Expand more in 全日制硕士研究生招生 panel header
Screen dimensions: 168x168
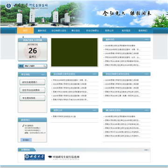(x=95, y=74)
